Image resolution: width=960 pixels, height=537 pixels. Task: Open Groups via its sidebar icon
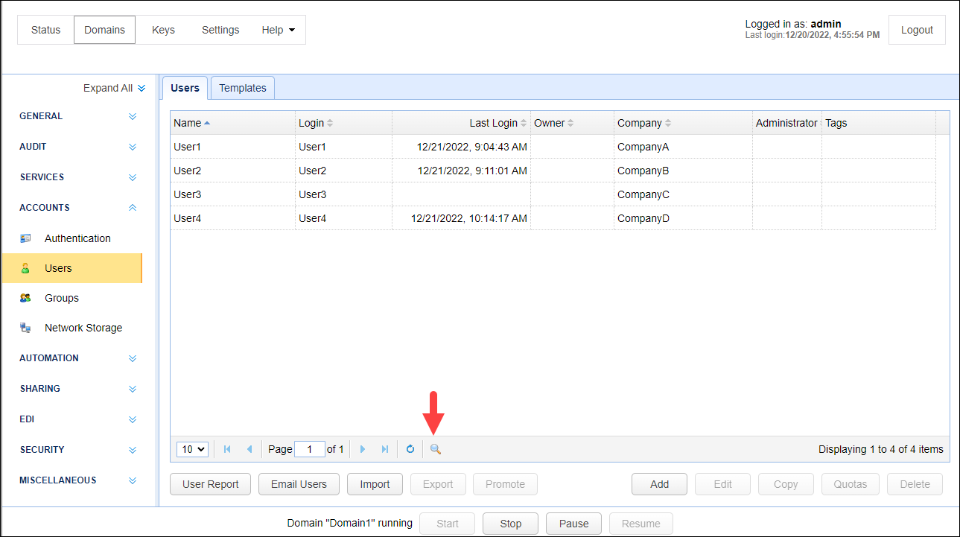coord(25,297)
